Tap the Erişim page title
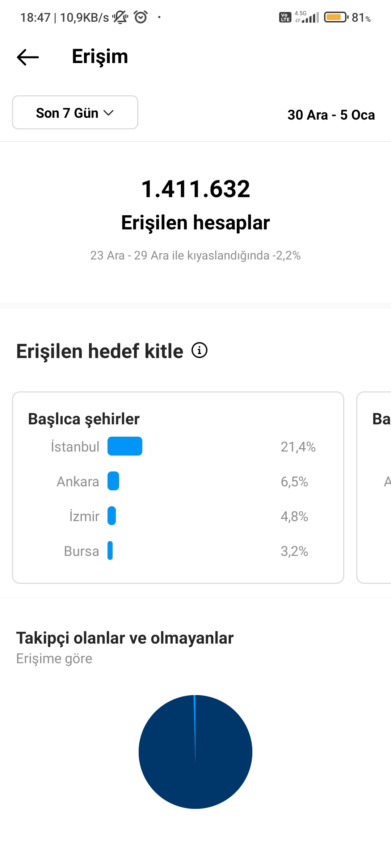Image resolution: width=391 pixels, height=848 pixels. 100,57
